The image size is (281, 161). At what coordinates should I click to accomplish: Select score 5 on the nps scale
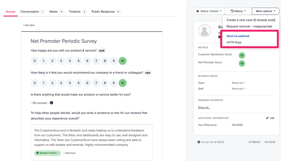78,83
